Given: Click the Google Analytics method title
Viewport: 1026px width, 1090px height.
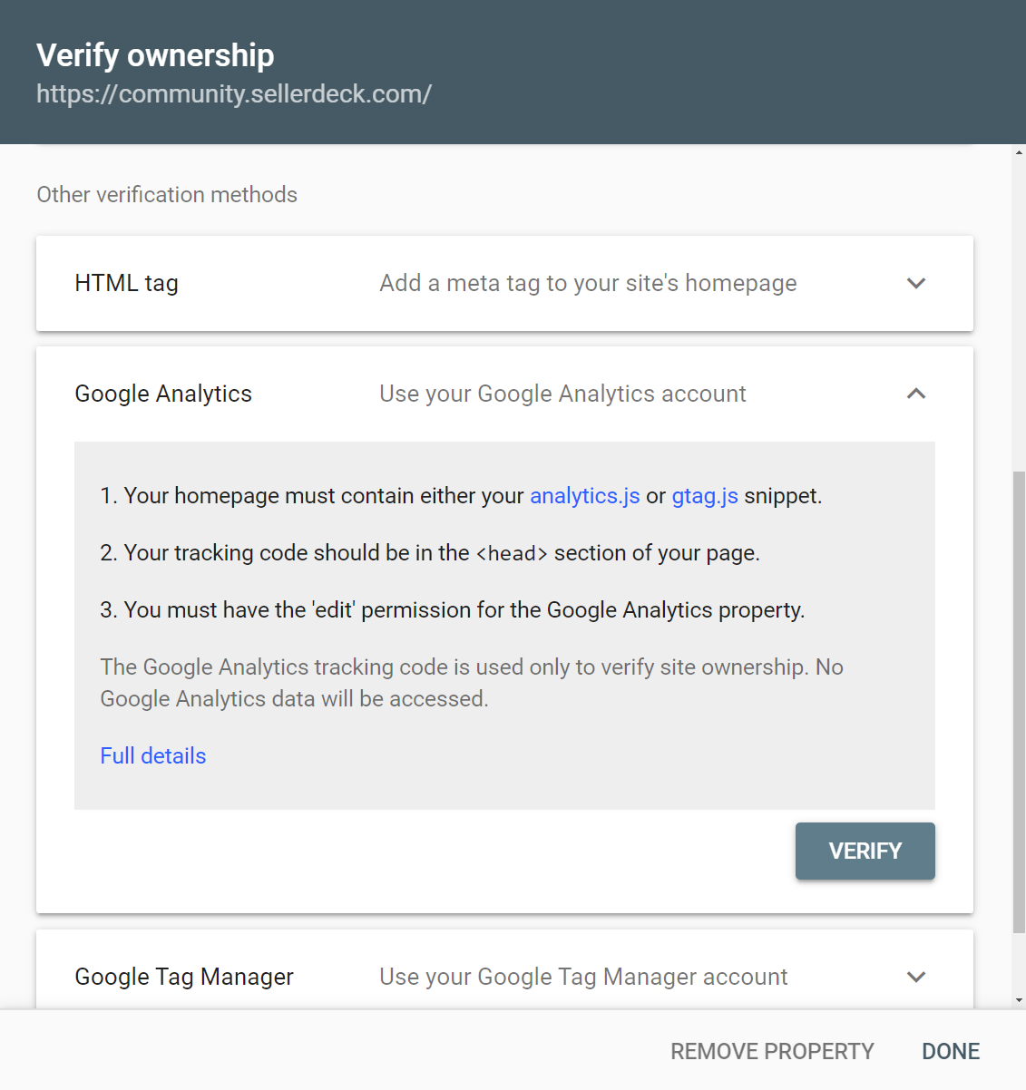Looking at the screenshot, I should click(163, 394).
